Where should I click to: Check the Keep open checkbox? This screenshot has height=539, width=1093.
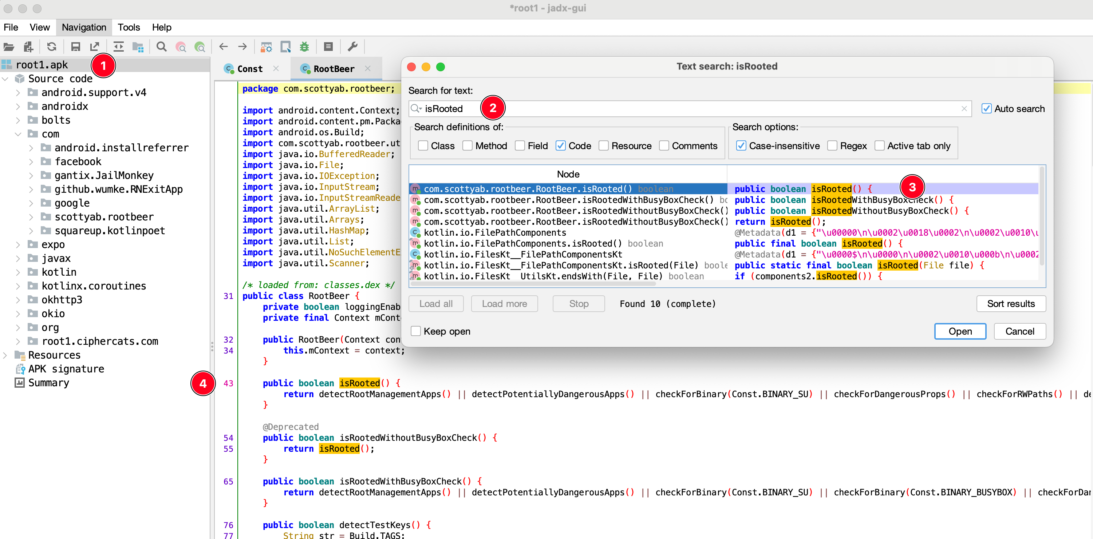pos(416,331)
